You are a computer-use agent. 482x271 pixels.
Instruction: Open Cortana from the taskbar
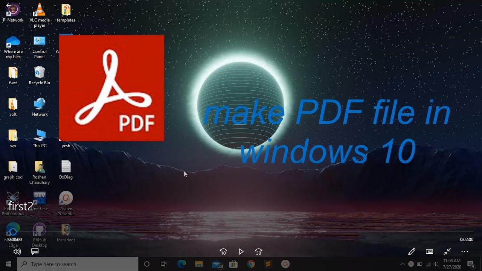click(147, 264)
